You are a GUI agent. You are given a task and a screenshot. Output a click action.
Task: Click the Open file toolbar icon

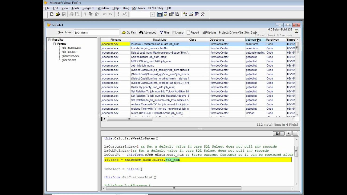[x=58, y=14]
